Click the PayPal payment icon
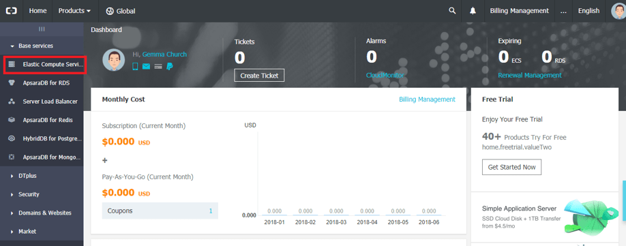Viewport: 626px width, 246px height. point(170,67)
